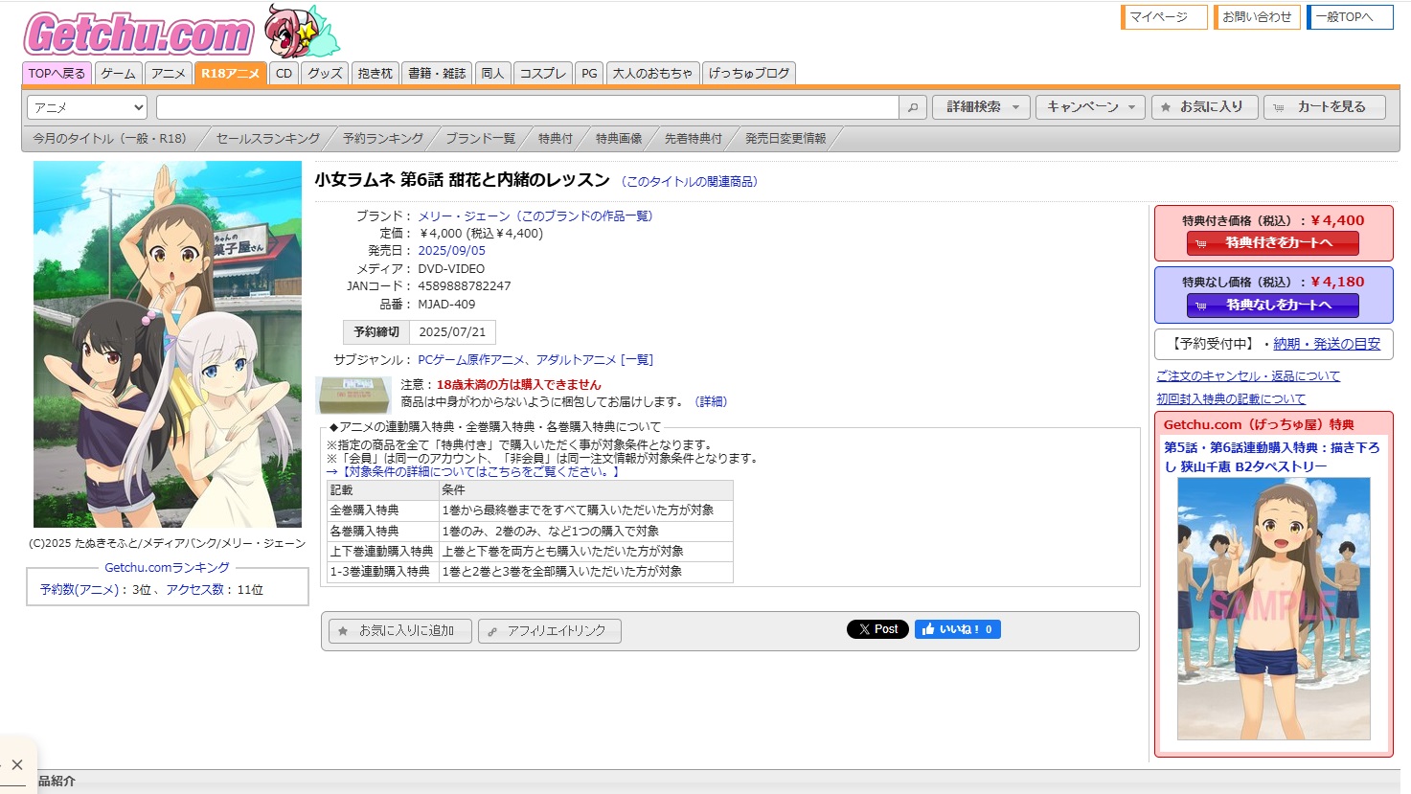The image size is (1411, 794).
Task: Click ご注文のキャンセル・返品について link
Action: click(1248, 376)
